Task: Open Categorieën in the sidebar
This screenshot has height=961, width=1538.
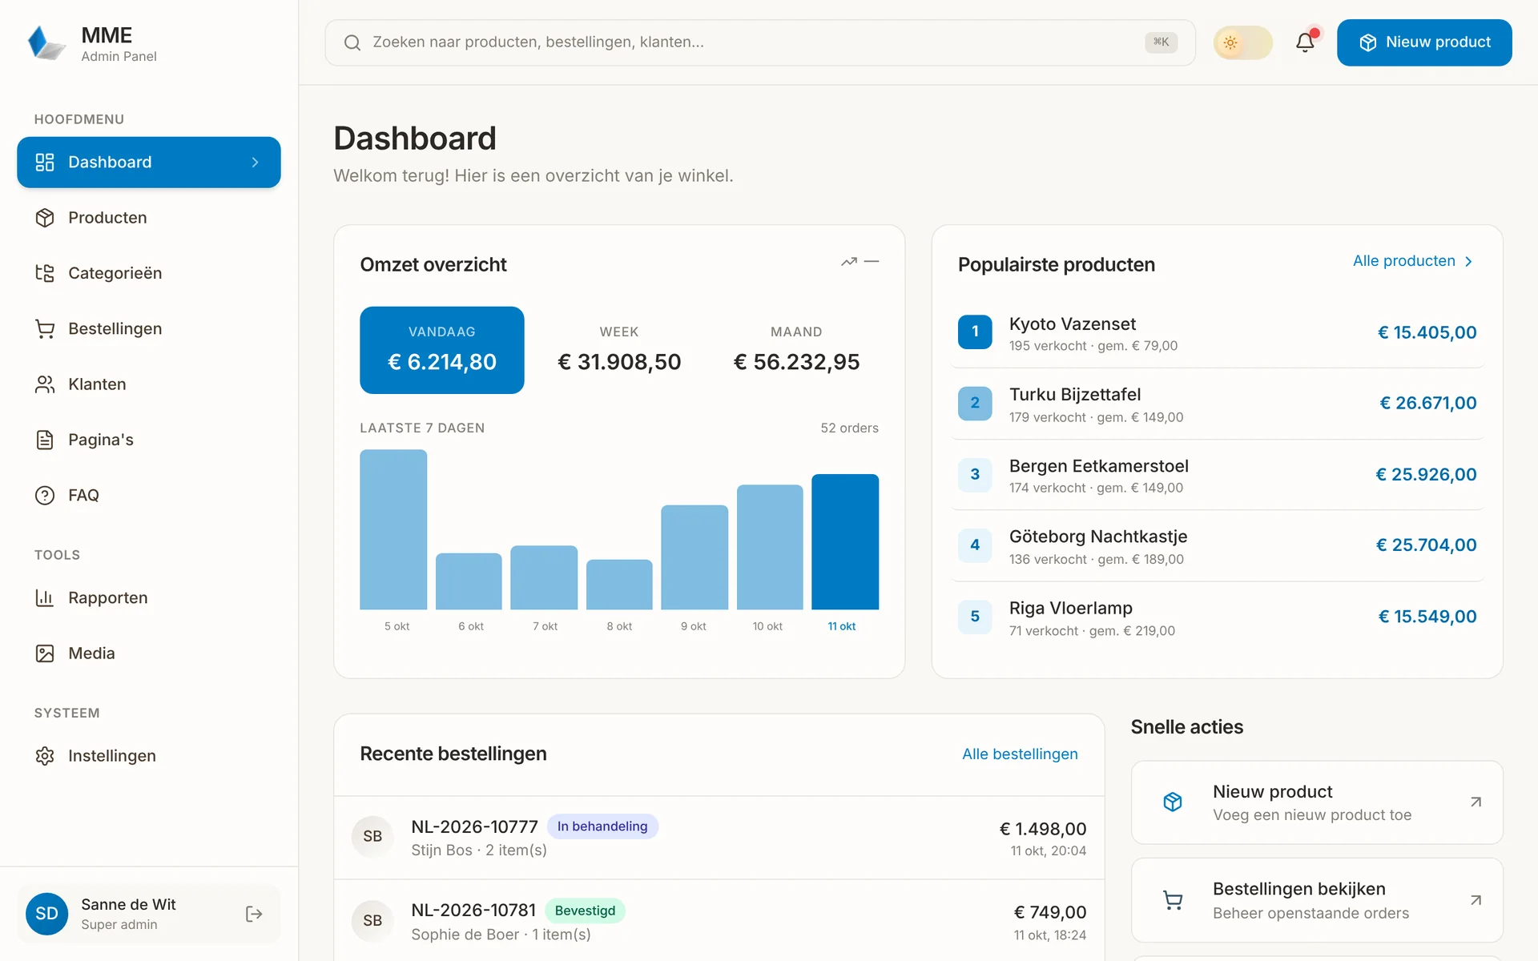Action: [149, 273]
